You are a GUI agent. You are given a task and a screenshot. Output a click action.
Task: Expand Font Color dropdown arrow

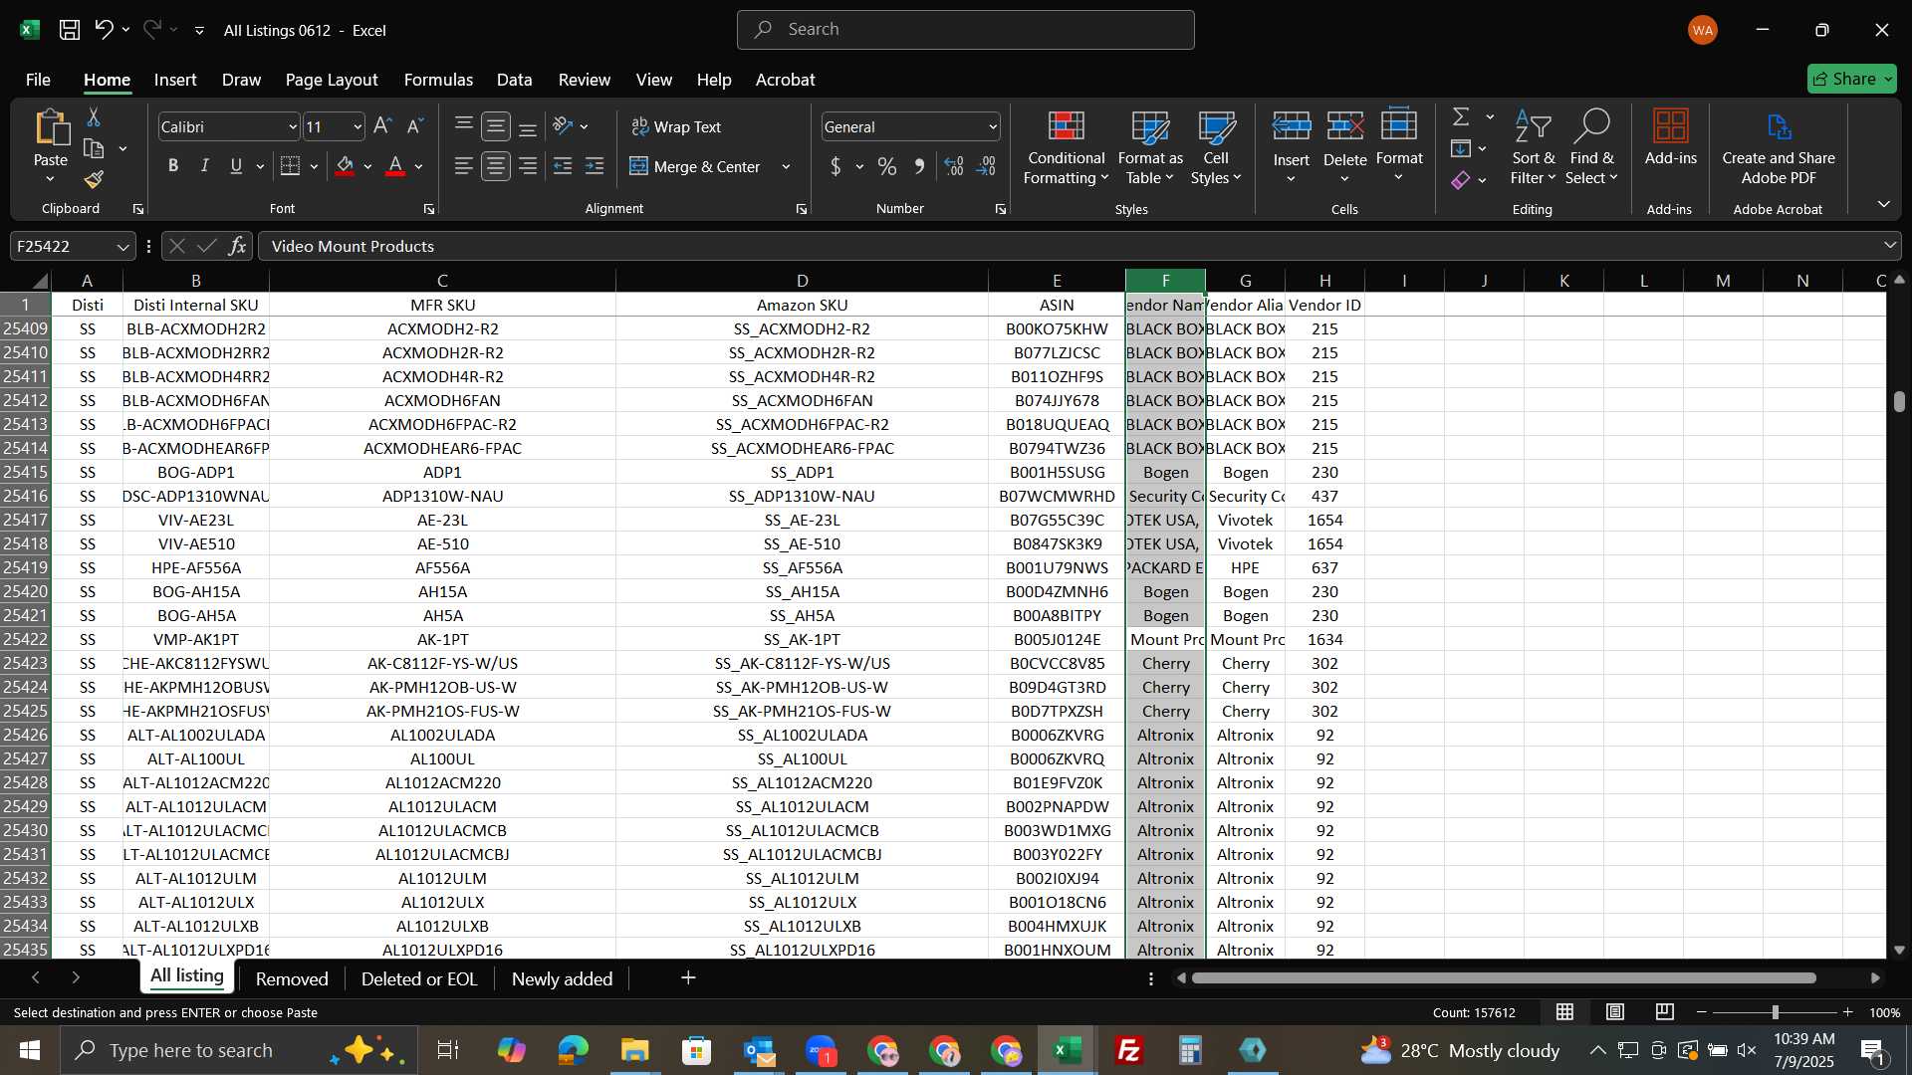point(419,167)
